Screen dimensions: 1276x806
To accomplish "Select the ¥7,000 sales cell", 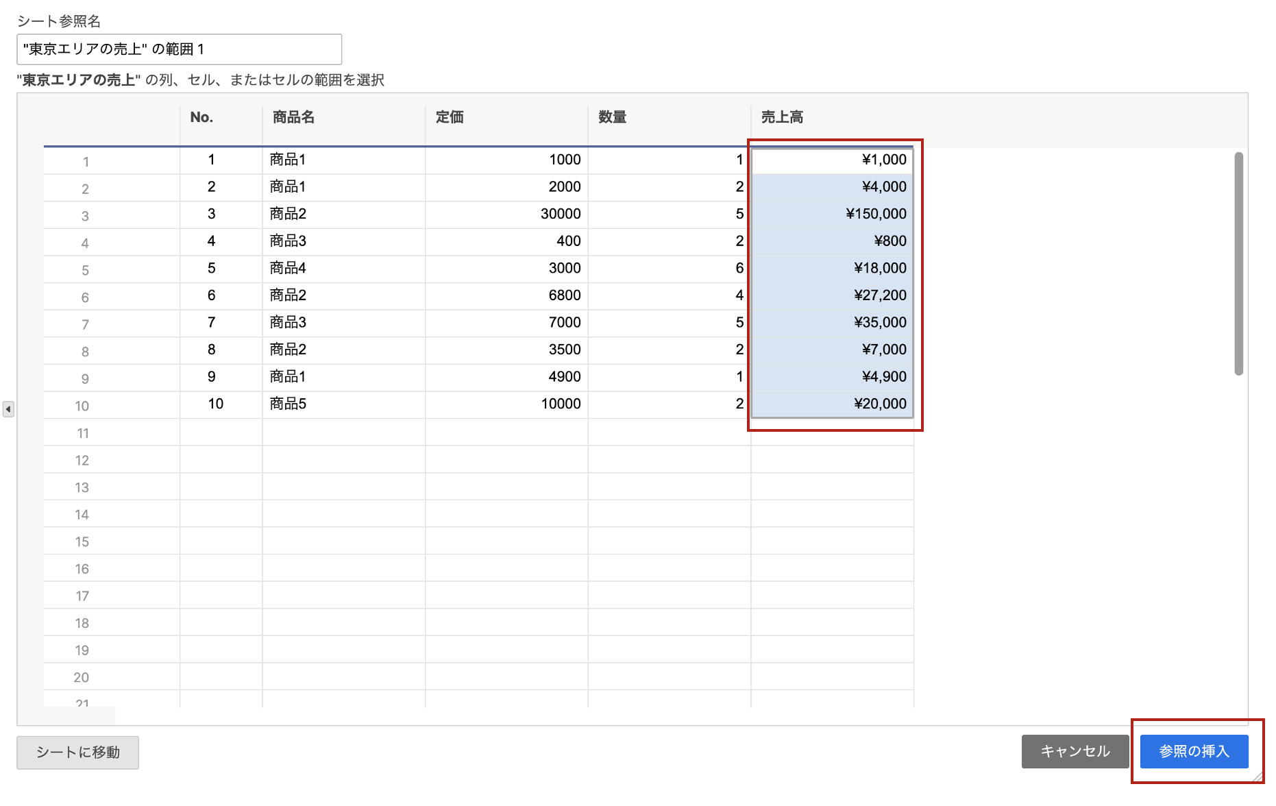I will [832, 350].
